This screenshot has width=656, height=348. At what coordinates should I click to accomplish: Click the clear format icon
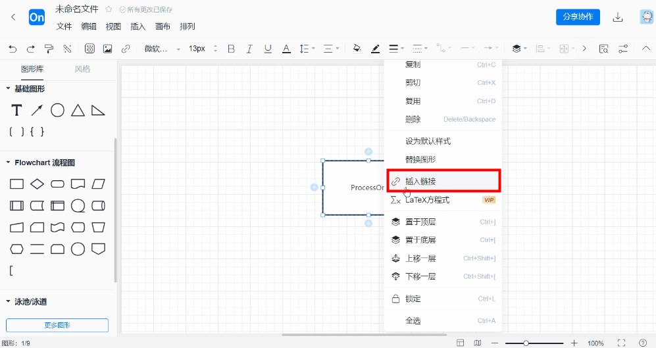(x=67, y=49)
